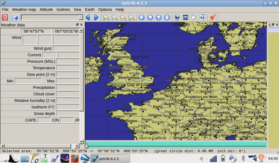Move map left with round arrow button
The width and height of the screenshot is (279, 163).
click(x=142, y=17)
